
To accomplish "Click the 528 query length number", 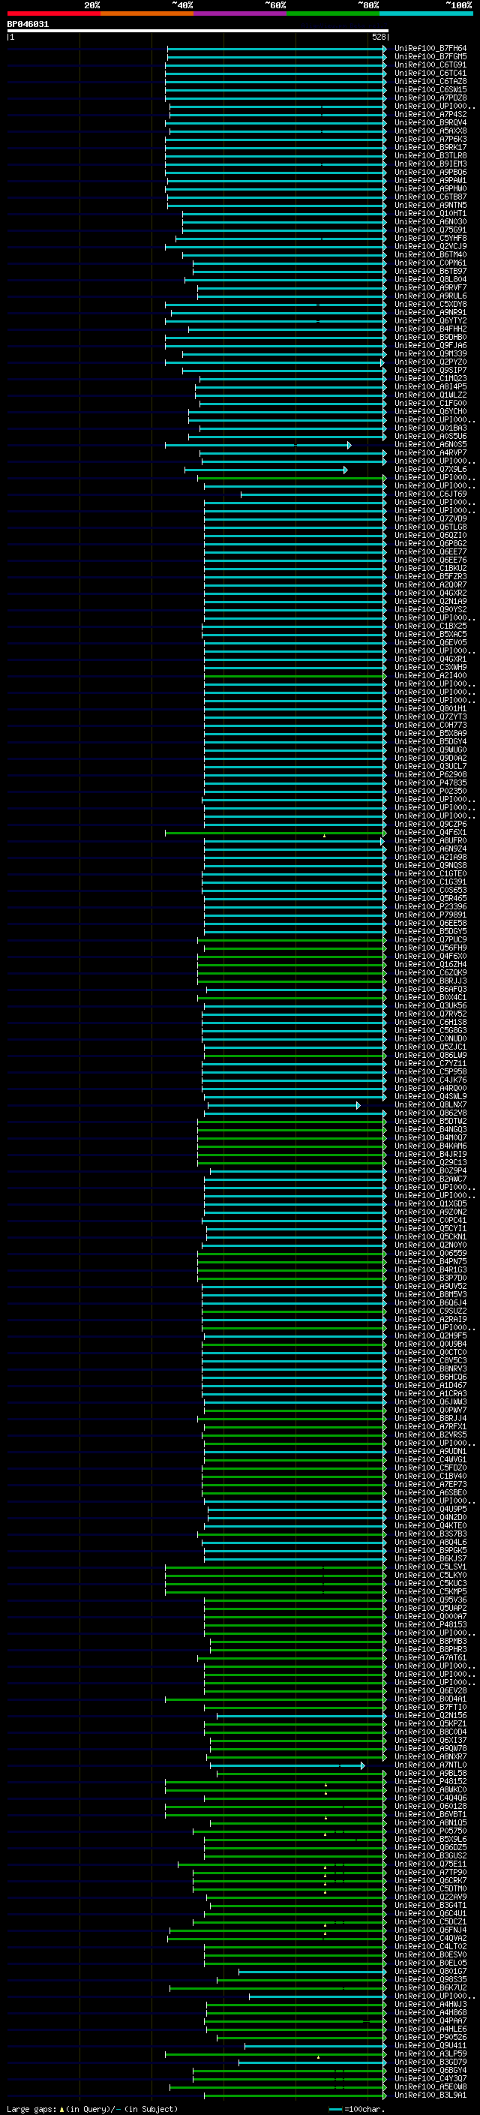I will click(378, 37).
